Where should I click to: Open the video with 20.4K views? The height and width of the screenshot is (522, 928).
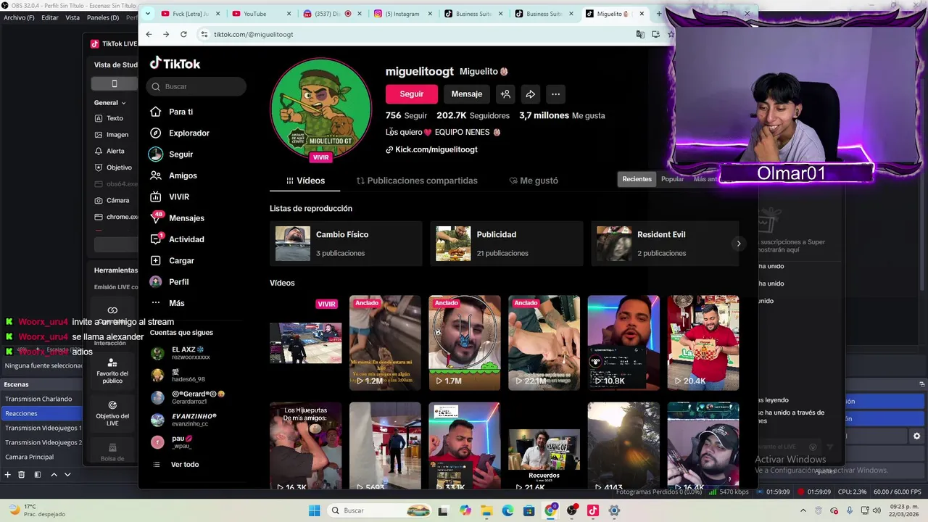point(703,342)
